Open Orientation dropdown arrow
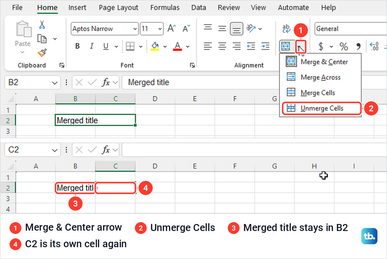 tap(260, 29)
